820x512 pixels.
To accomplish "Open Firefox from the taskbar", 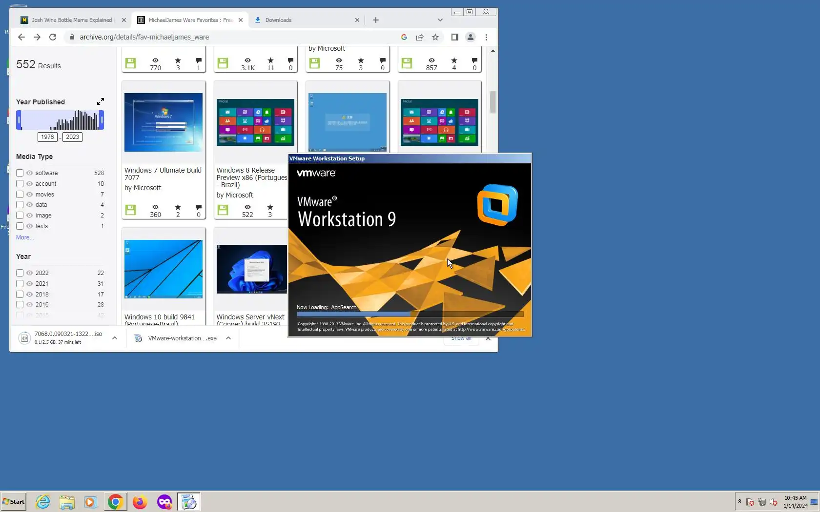I will tap(140, 502).
